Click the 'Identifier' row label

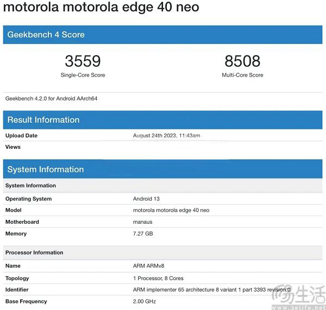pos(17,289)
